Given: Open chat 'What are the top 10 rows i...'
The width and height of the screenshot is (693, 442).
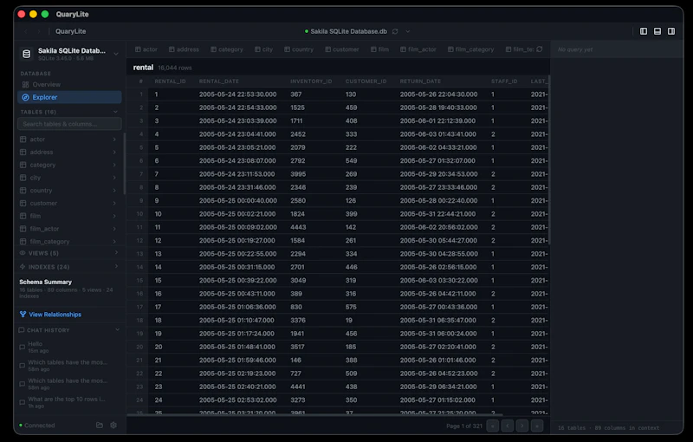Looking at the screenshot, I should point(69,402).
